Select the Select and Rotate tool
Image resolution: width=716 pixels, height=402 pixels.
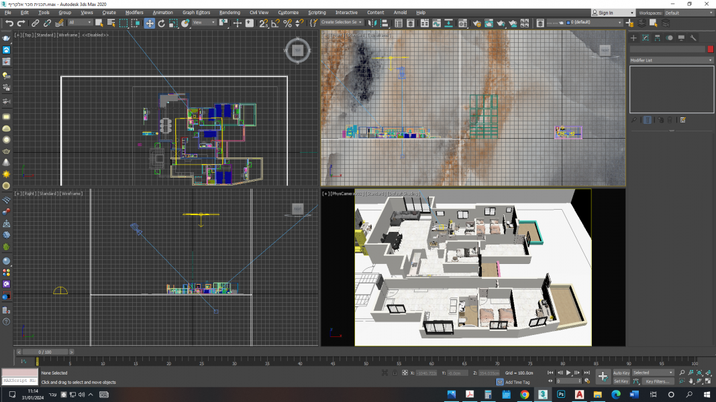pyautogui.click(x=162, y=23)
